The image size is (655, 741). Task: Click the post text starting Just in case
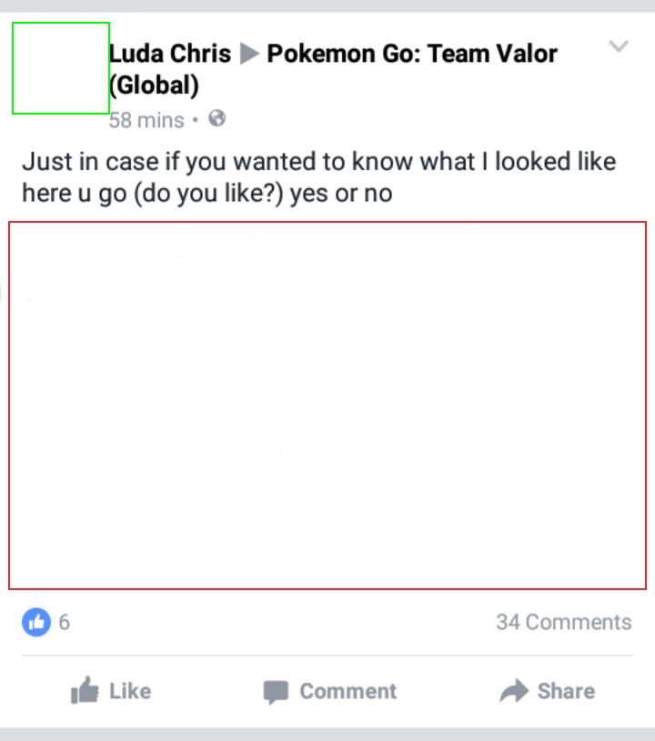tap(318, 177)
